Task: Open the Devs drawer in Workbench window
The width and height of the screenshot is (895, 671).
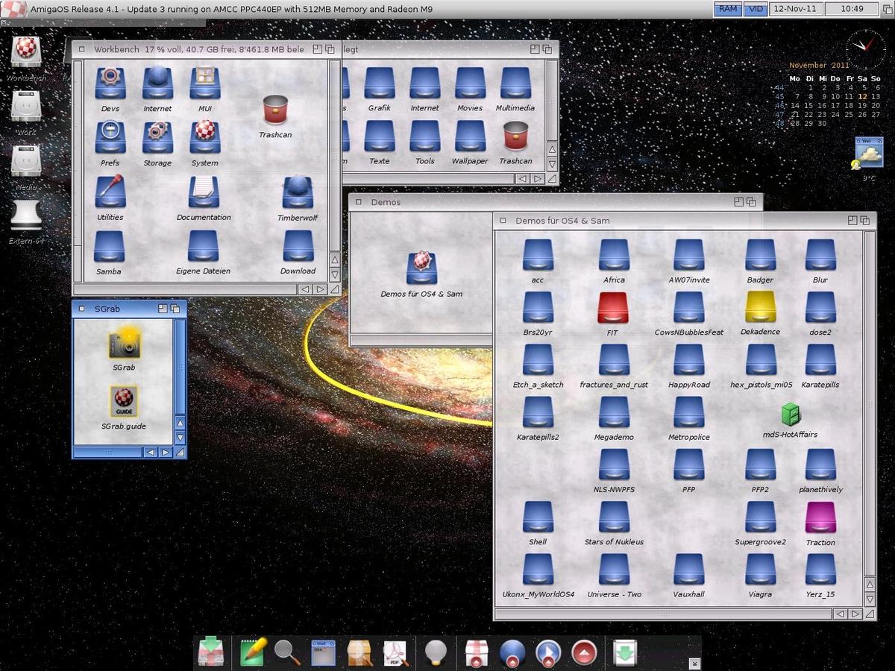Action: tap(110, 84)
